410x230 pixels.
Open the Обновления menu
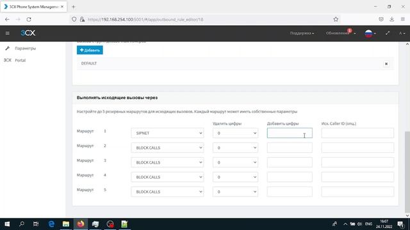tap(340, 33)
